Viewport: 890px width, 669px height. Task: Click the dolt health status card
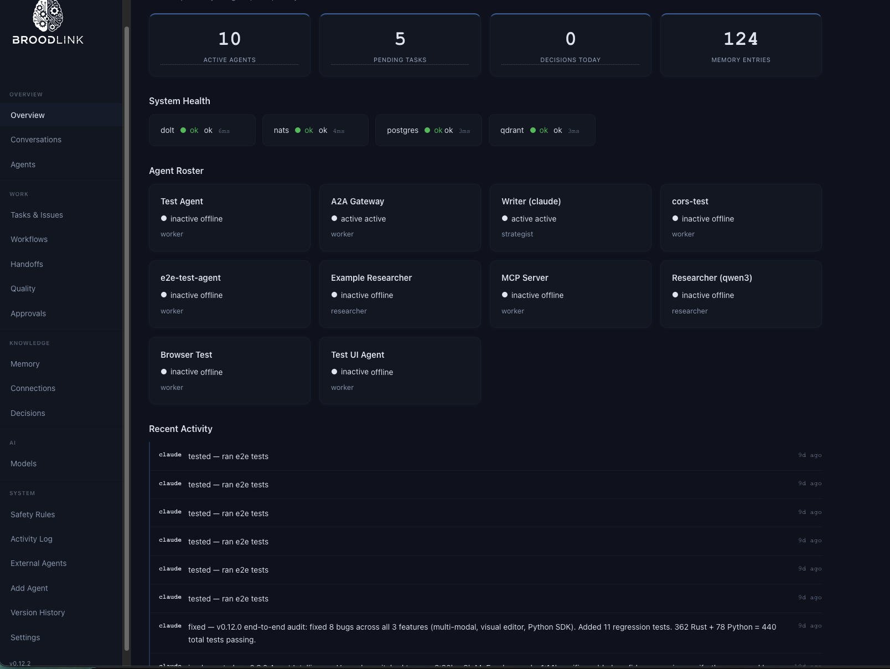(202, 130)
